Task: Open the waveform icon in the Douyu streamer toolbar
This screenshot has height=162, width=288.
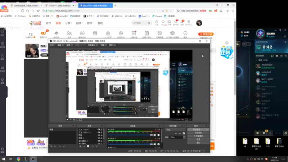Action: pyautogui.click(x=57, y=33)
